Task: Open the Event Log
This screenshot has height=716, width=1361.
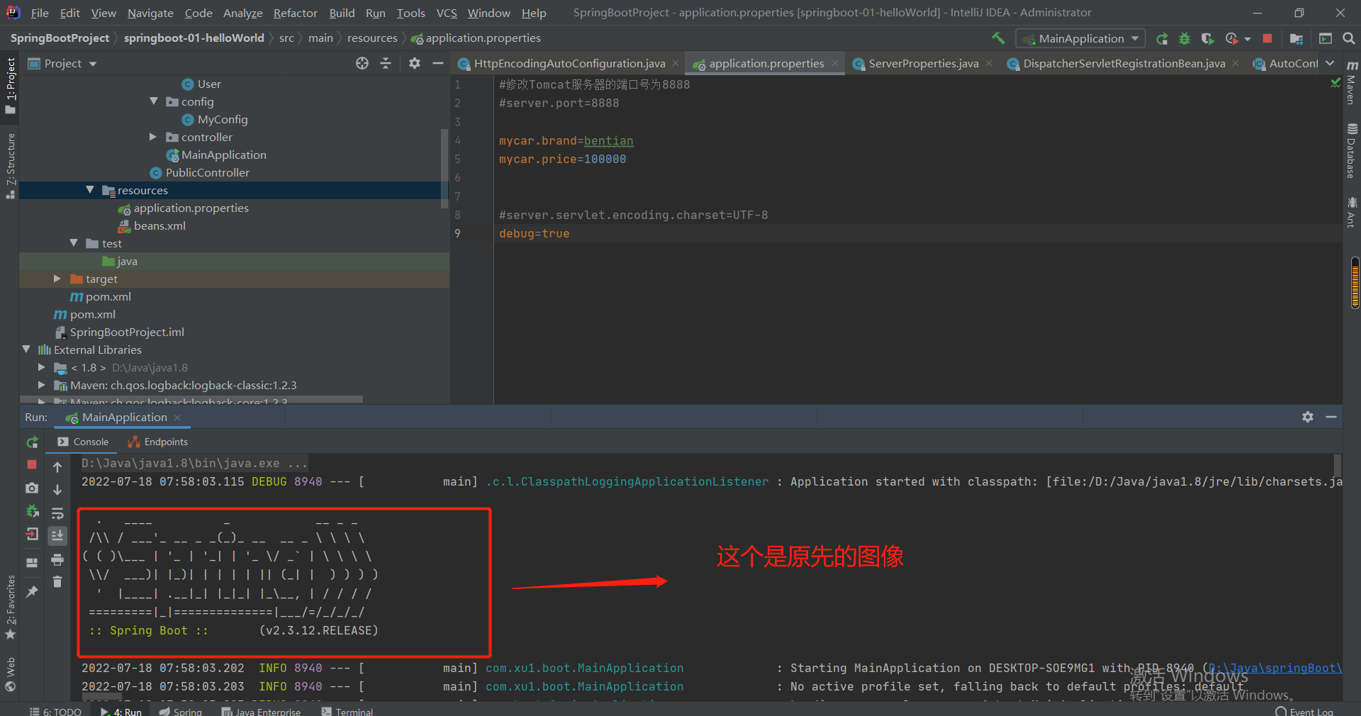Action: pos(1304,711)
